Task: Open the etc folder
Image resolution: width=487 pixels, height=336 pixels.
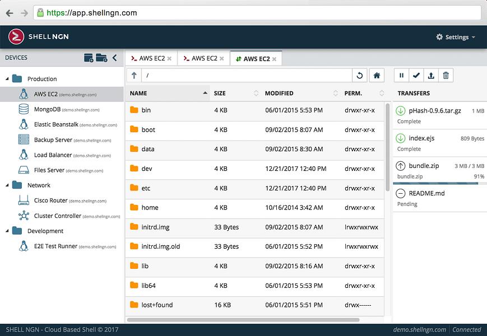Action: (255, 188)
